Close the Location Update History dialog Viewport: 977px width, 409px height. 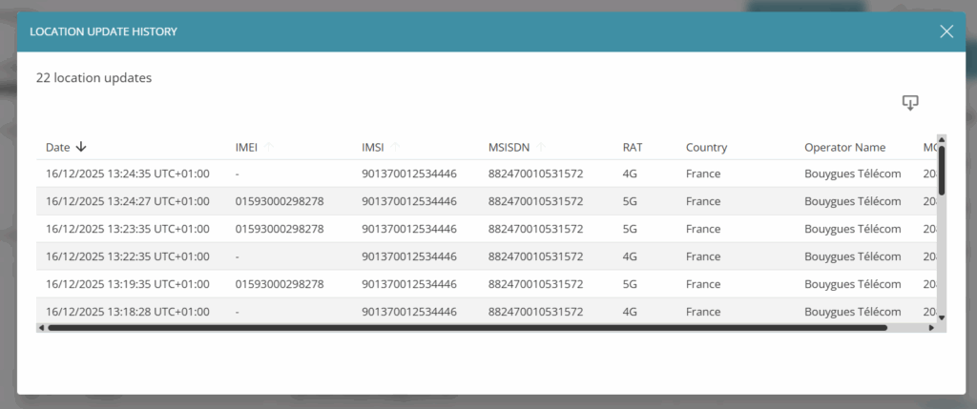(x=946, y=31)
